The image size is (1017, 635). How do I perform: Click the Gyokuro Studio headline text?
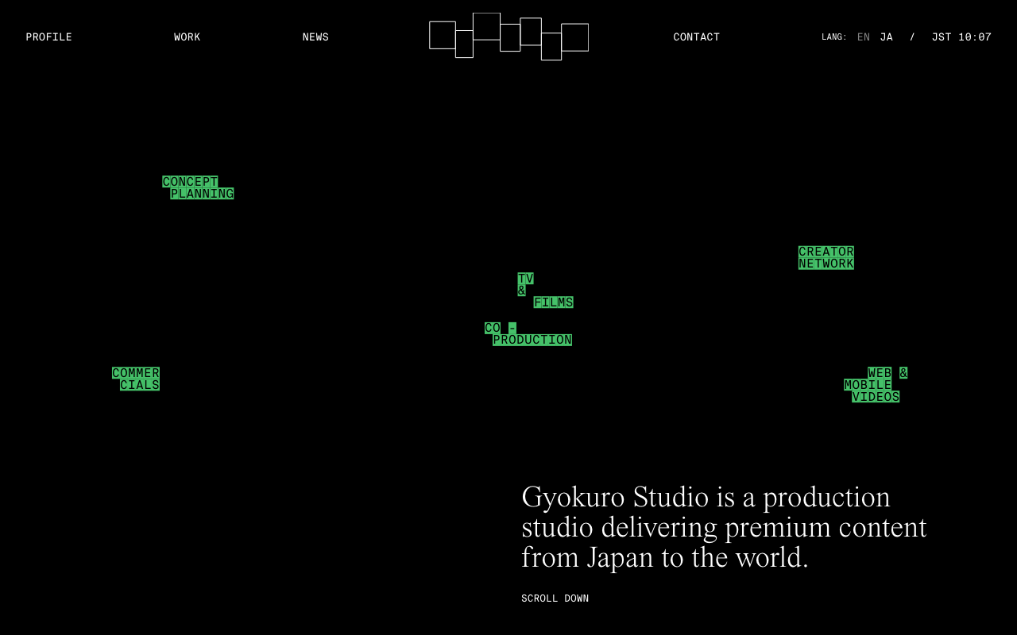[x=724, y=527]
